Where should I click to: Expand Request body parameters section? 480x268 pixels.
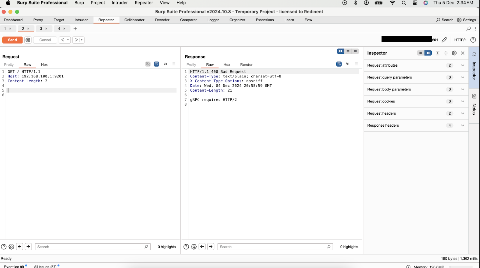point(463,89)
